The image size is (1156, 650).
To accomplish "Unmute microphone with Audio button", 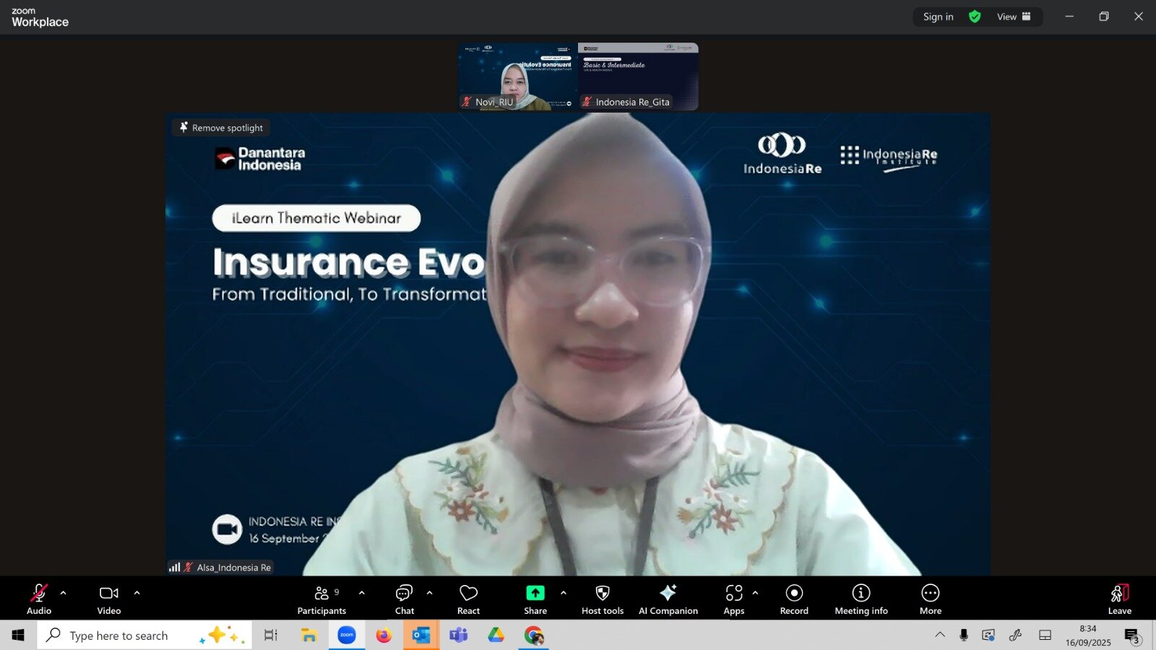I will pos(39,599).
